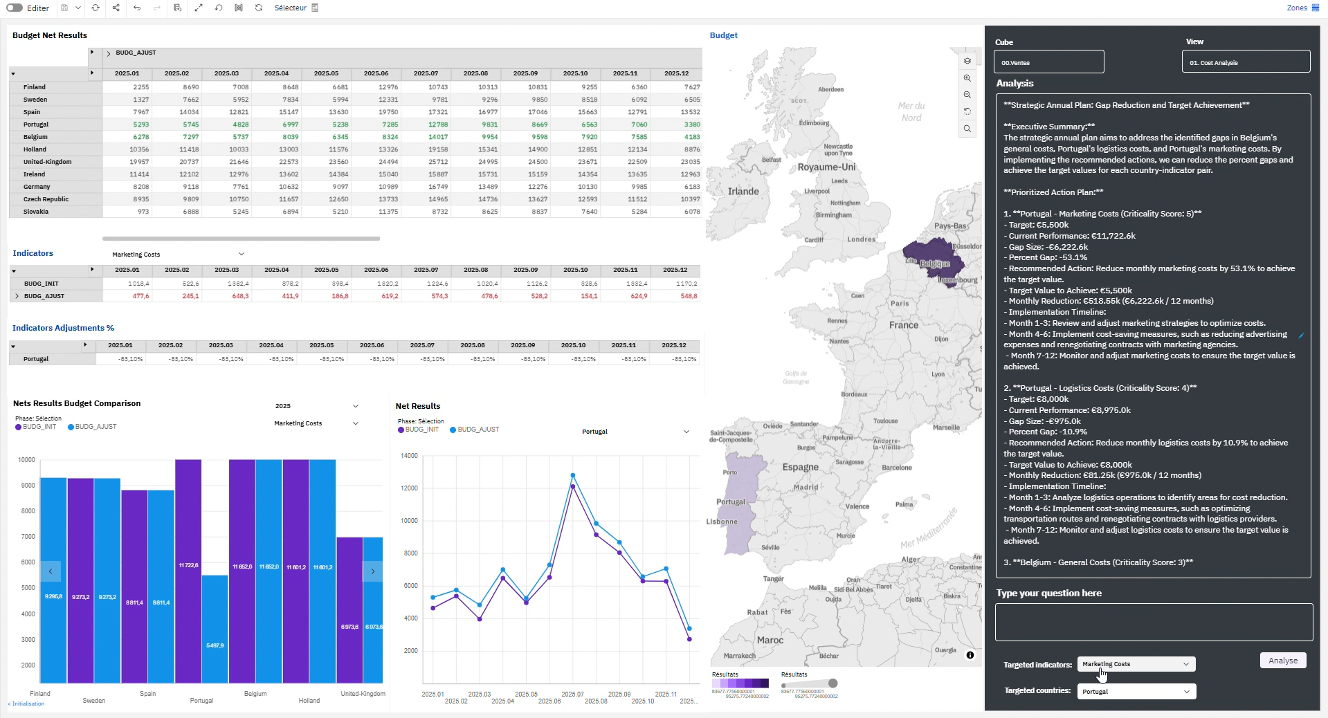Image resolution: width=1328 pixels, height=718 pixels.
Task: Click the Résultats purple color scale legend
Action: [x=740, y=683]
